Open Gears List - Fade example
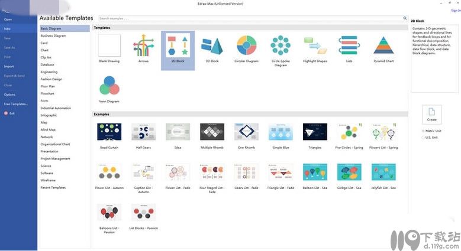This screenshot has width=461, height=251. coord(246,172)
